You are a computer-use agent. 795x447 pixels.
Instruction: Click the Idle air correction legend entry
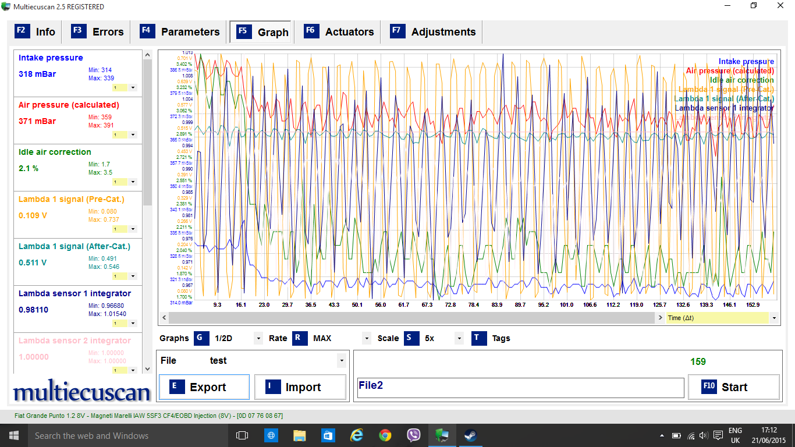pyautogui.click(x=742, y=80)
